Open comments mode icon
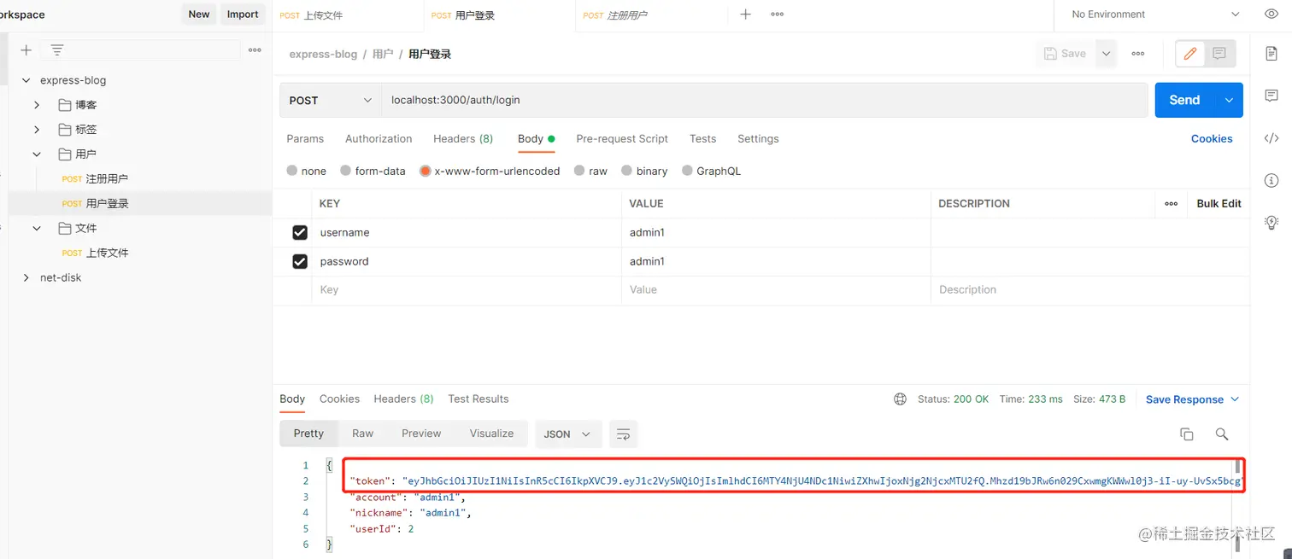1292x559 pixels. pyautogui.click(x=1219, y=54)
